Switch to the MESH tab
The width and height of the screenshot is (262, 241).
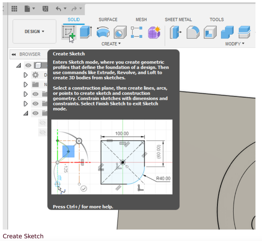(141, 20)
